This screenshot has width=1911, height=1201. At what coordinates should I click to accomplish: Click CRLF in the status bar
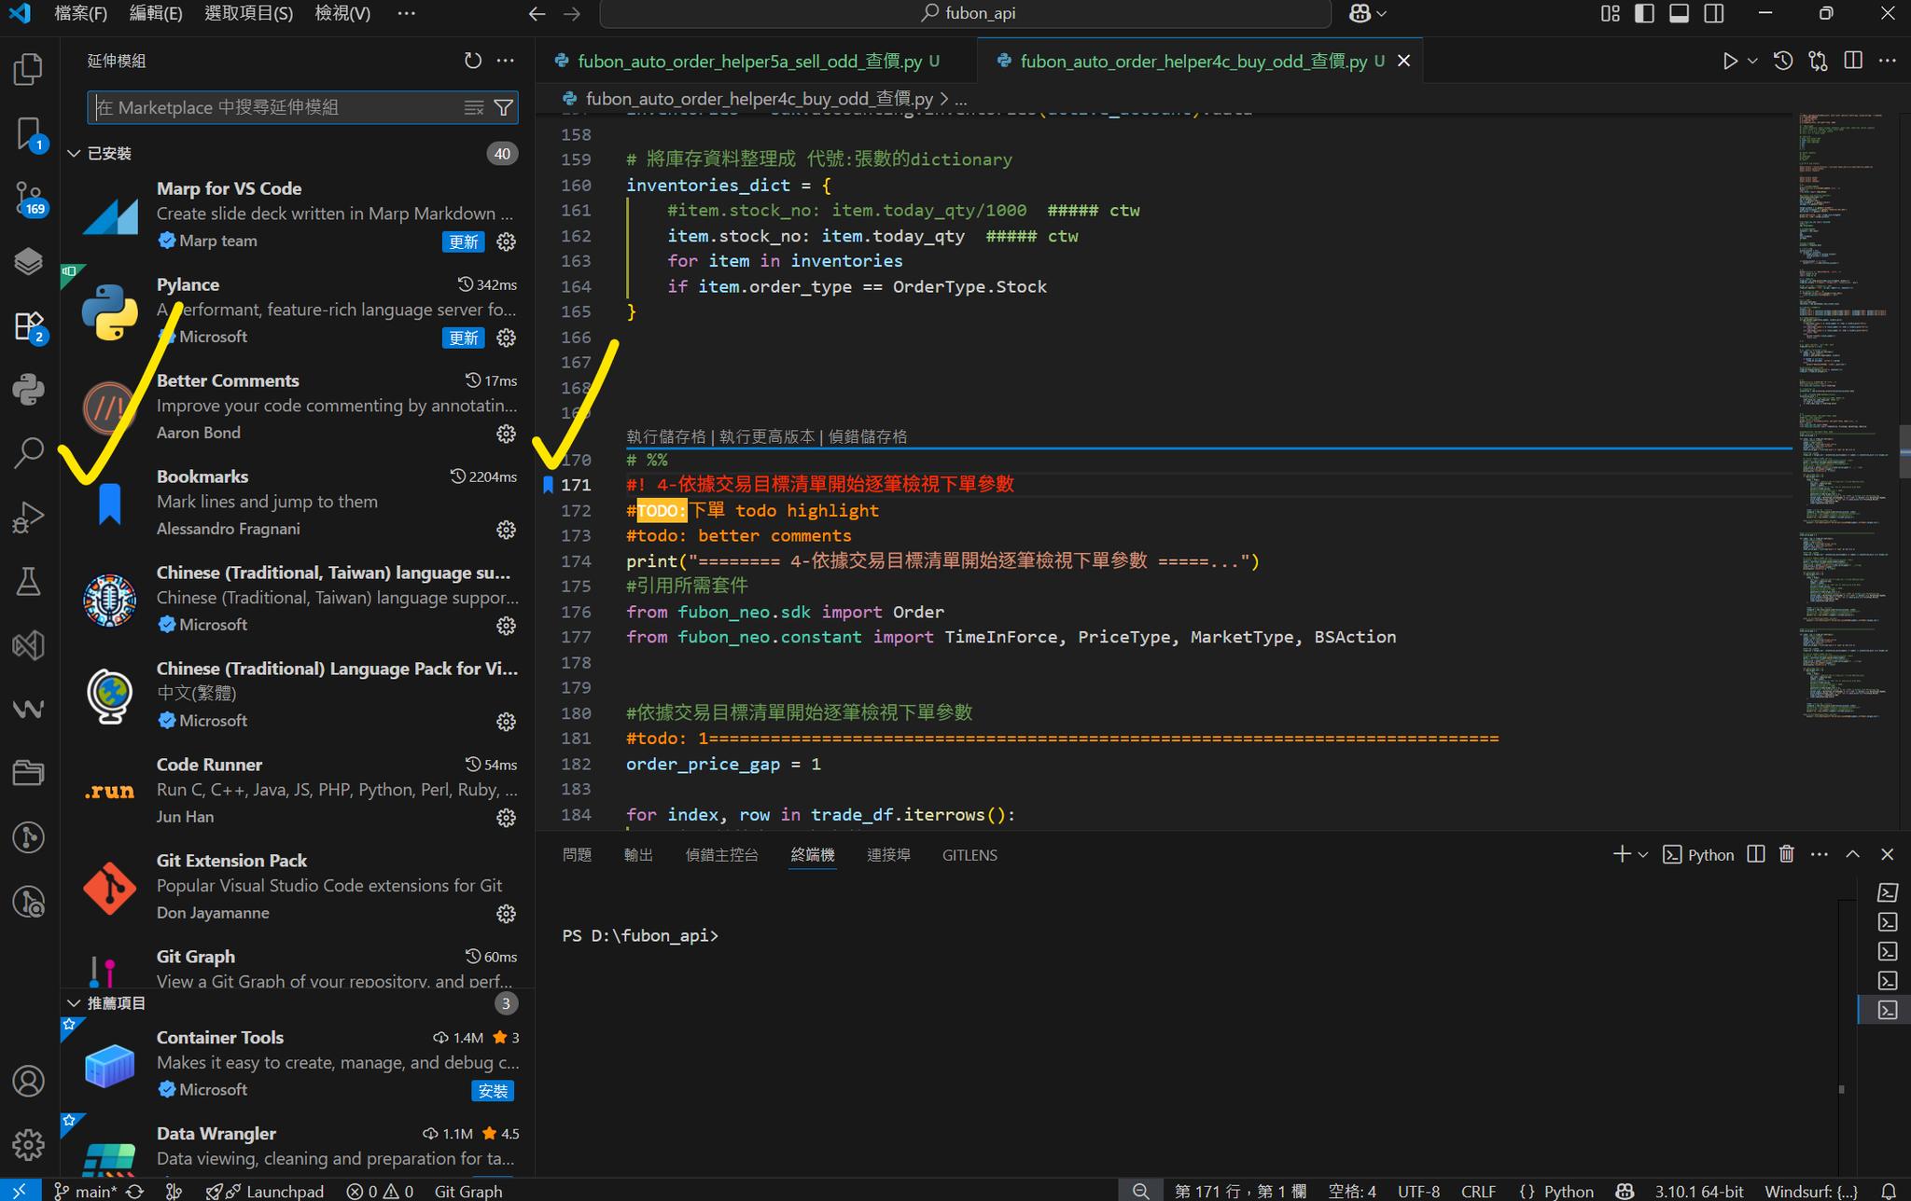tap(1478, 1191)
